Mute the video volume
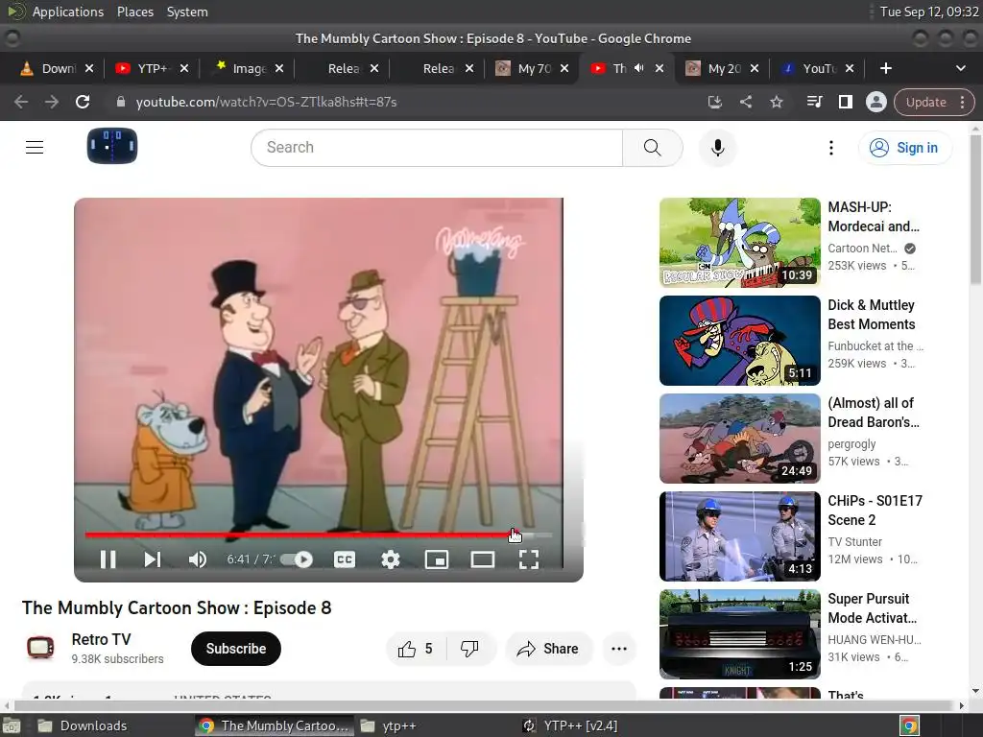Image resolution: width=983 pixels, height=737 pixels. (198, 559)
